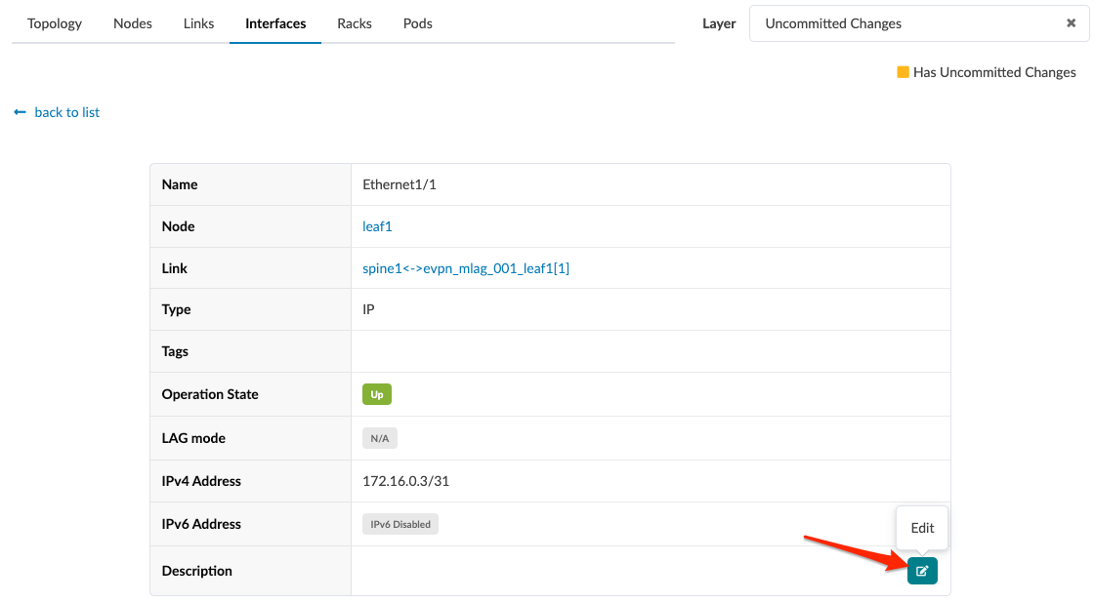Switch to the Nodes tab
Viewport: 1094px width, 603px height.
[133, 23]
